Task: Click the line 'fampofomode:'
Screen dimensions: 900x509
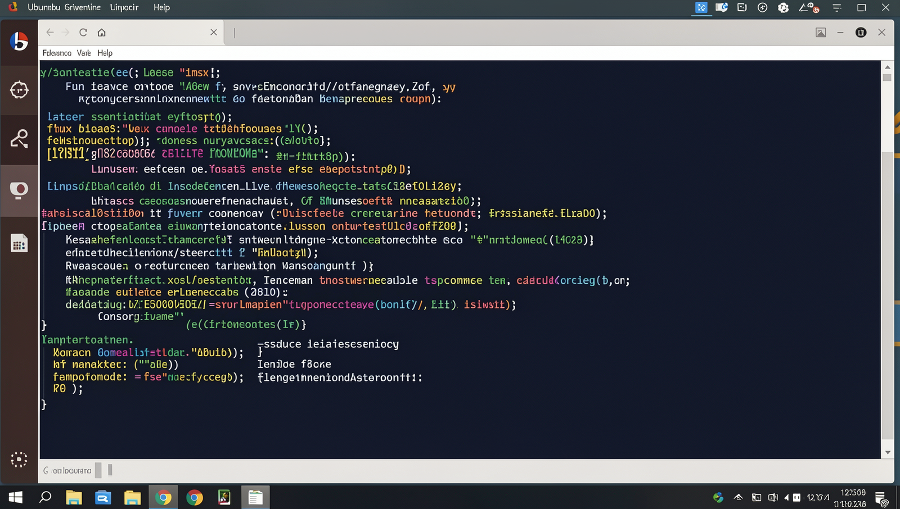Action: pyautogui.click(x=148, y=377)
